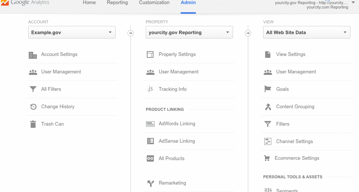
Task: Click the AdWords Linking icon
Action: pos(150,124)
